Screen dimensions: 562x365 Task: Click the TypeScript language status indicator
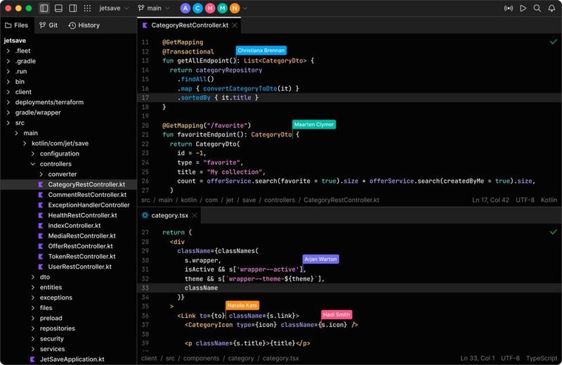pyautogui.click(x=542, y=358)
